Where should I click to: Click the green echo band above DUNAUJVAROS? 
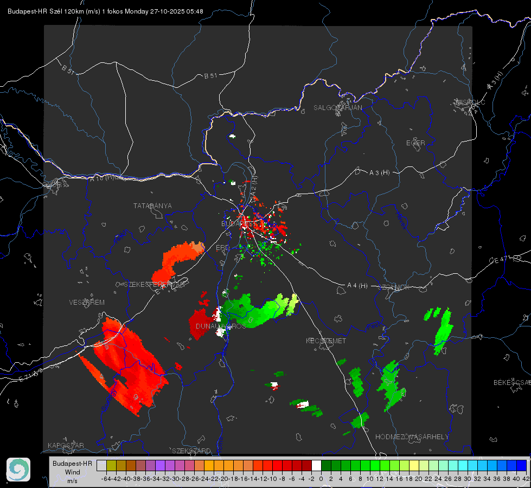pos(259,310)
